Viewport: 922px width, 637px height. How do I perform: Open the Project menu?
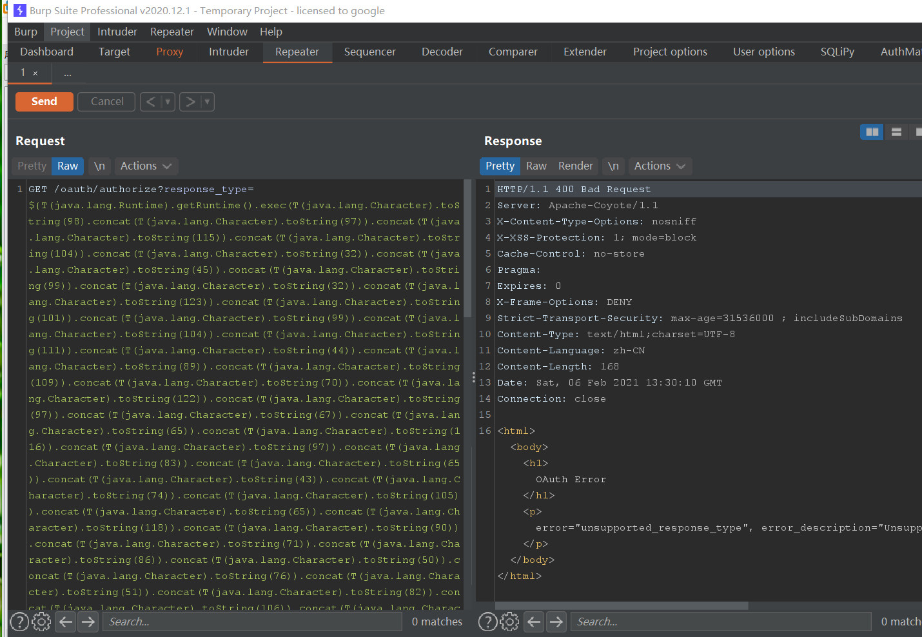[x=67, y=32]
